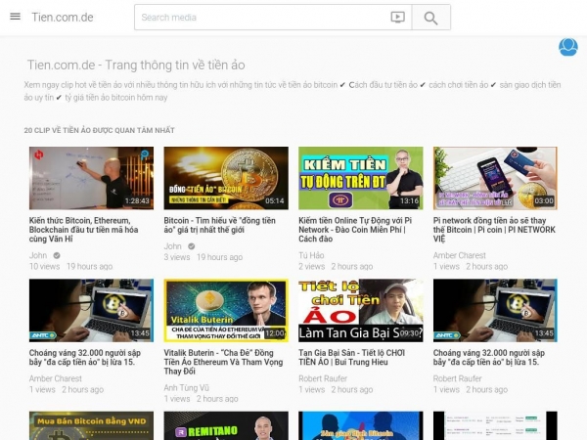Click the 1:28:43 duration label

click(137, 200)
